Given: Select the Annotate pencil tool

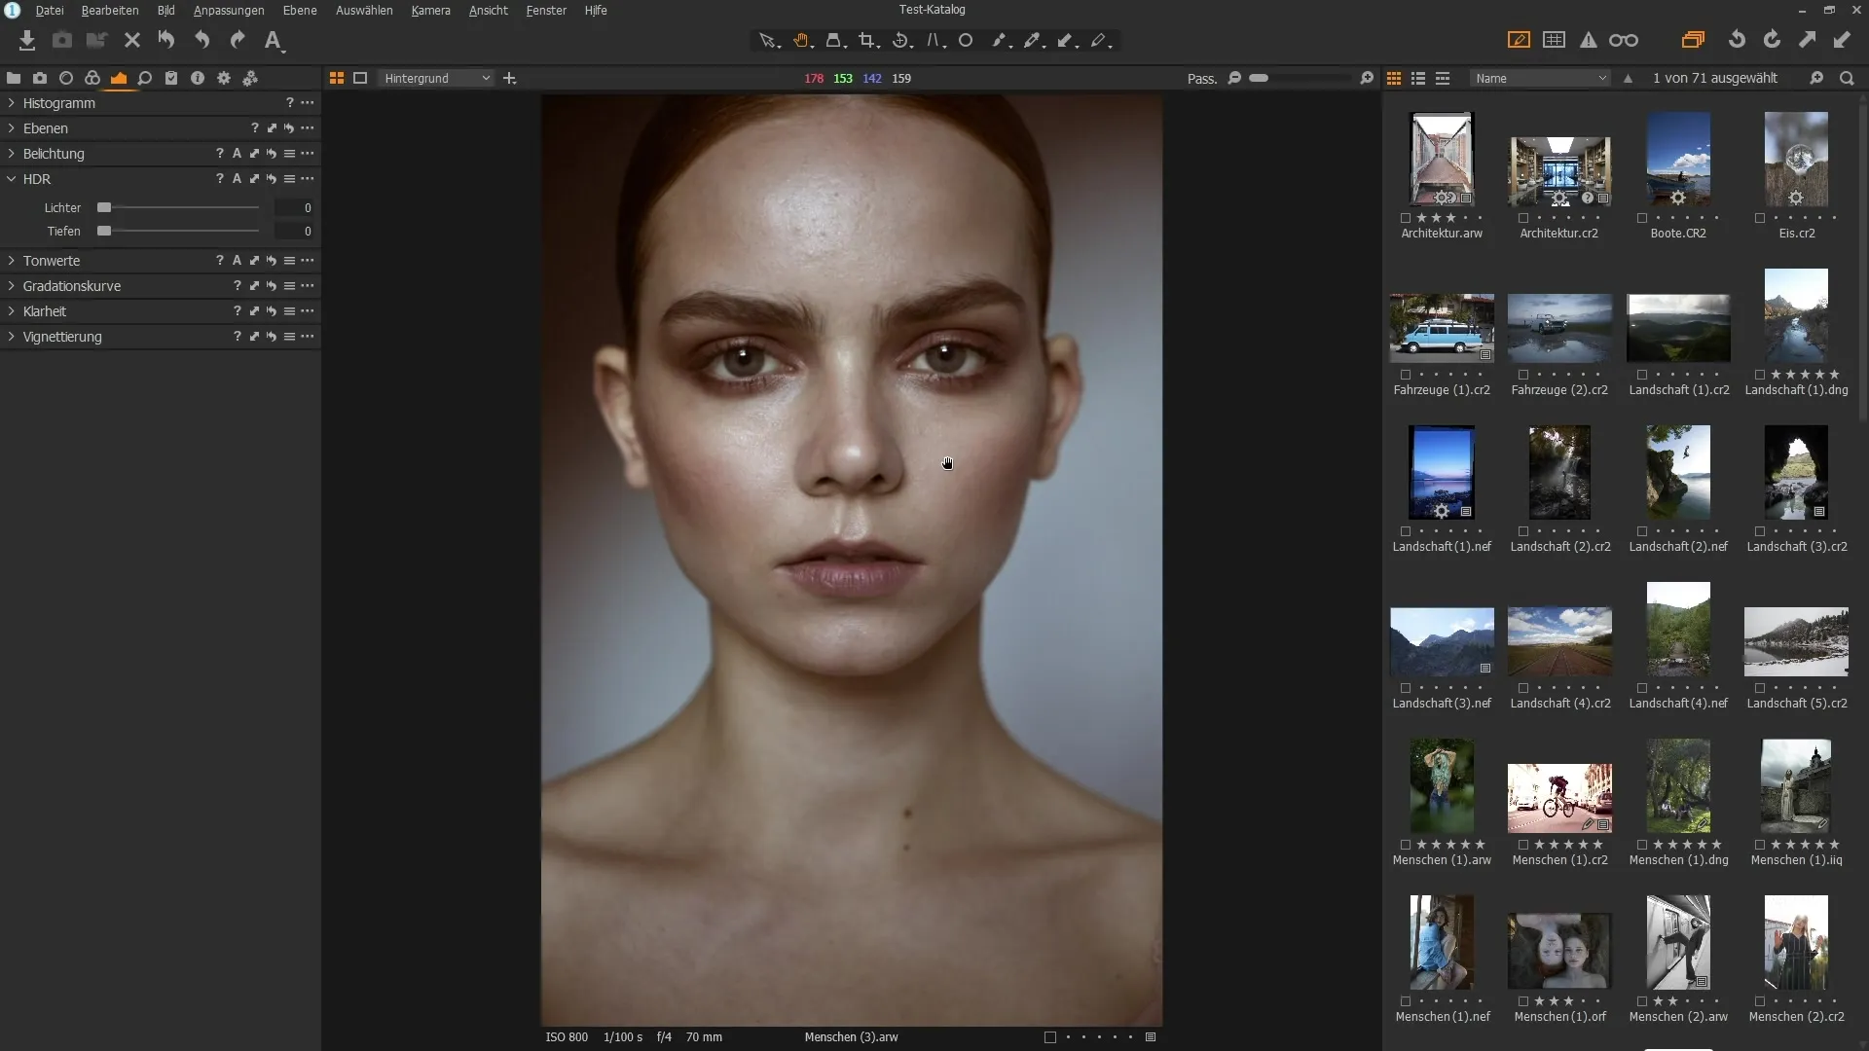Looking at the screenshot, I should click(x=1099, y=41).
